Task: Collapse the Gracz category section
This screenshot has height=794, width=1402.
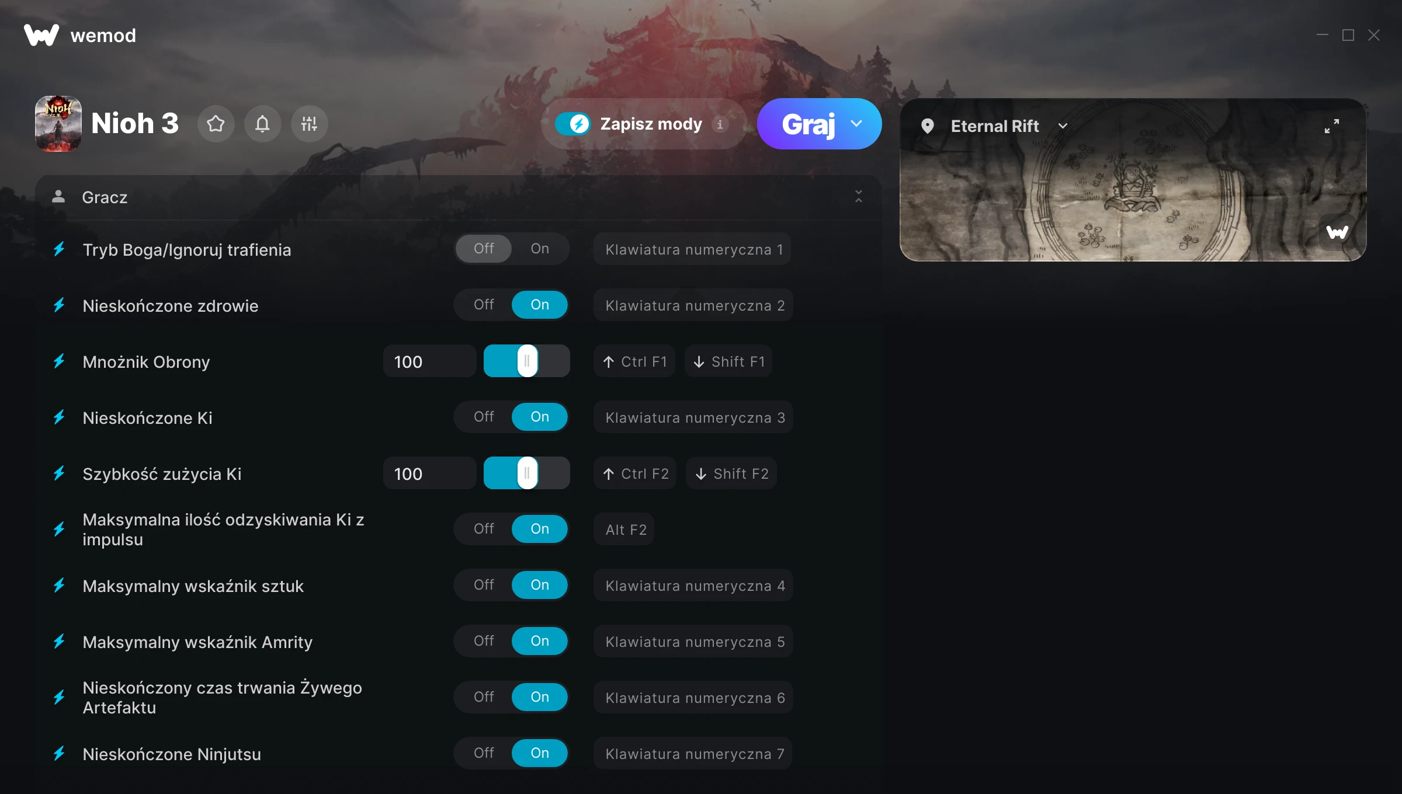Action: (x=858, y=197)
